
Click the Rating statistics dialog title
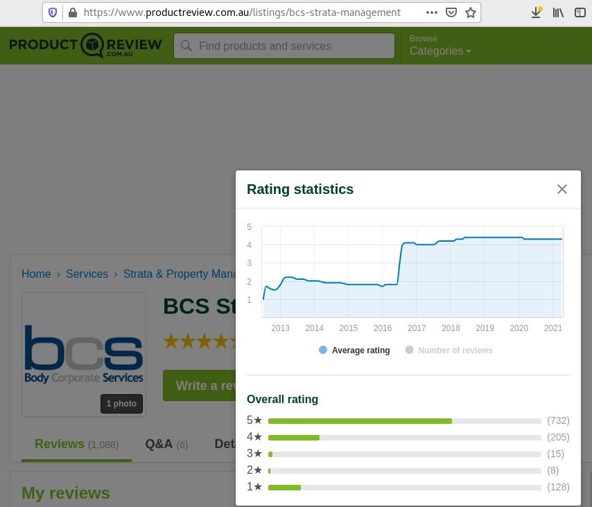(x=300, y=189)
